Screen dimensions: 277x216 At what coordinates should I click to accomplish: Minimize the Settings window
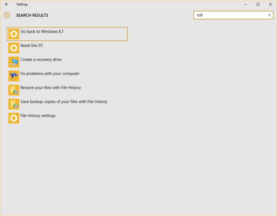(x=246, y=4)
